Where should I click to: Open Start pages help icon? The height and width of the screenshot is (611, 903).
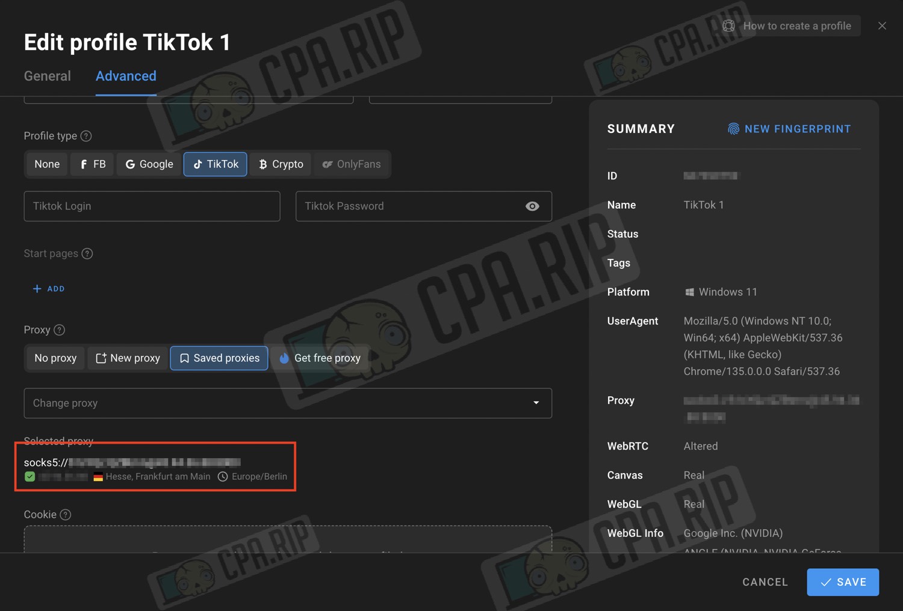pyautogui.click(x=87, y=253)
